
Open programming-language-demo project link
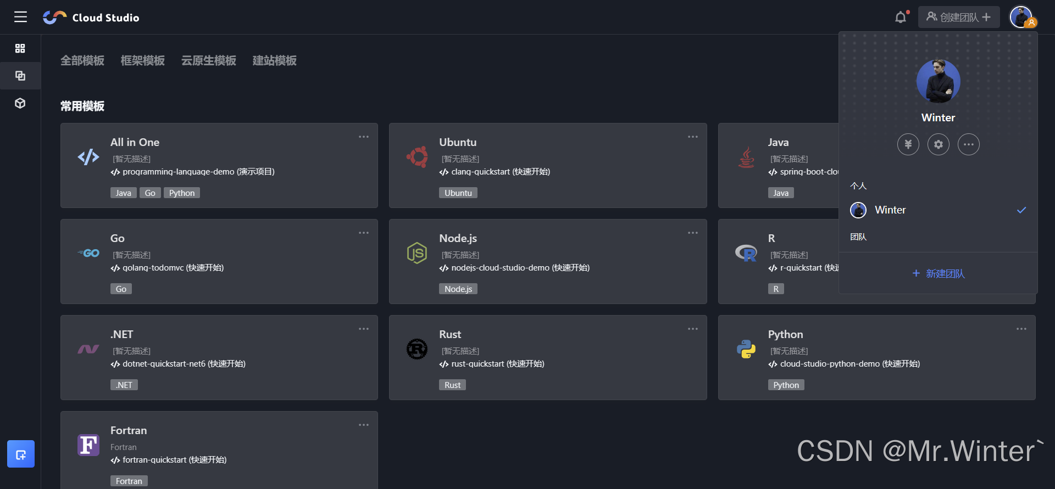coord(193,172)
